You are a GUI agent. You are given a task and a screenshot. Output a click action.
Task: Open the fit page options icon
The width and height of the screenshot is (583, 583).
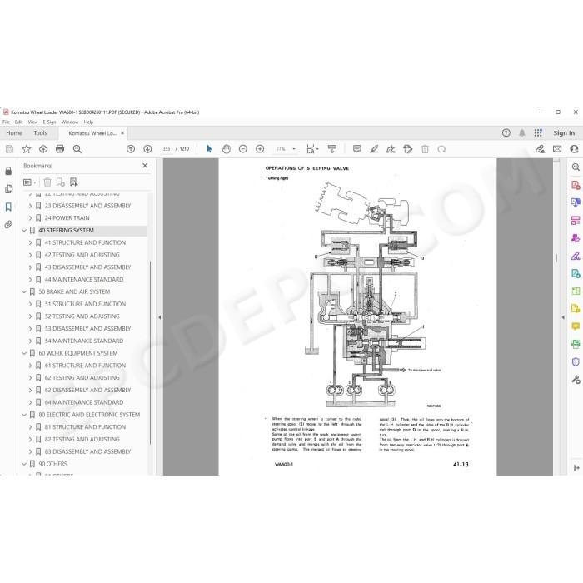point(312,149)
